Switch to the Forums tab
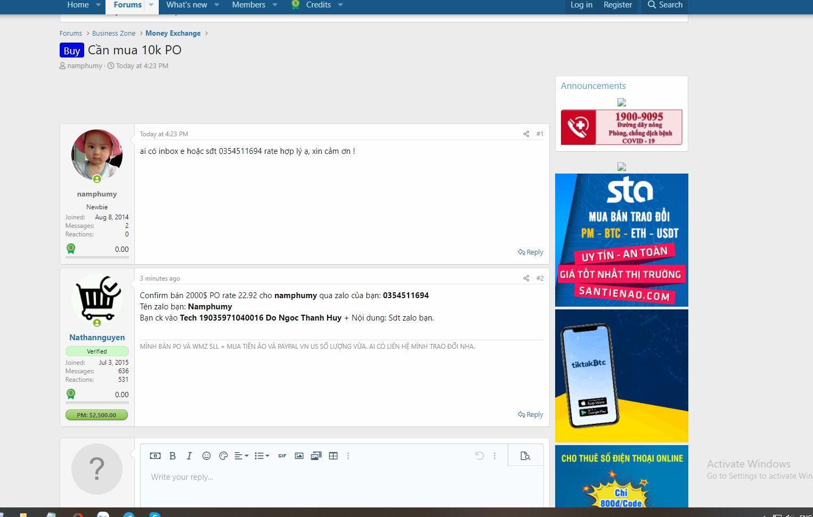This screenshot has height=517, width=813. click(x=127, y=5)
